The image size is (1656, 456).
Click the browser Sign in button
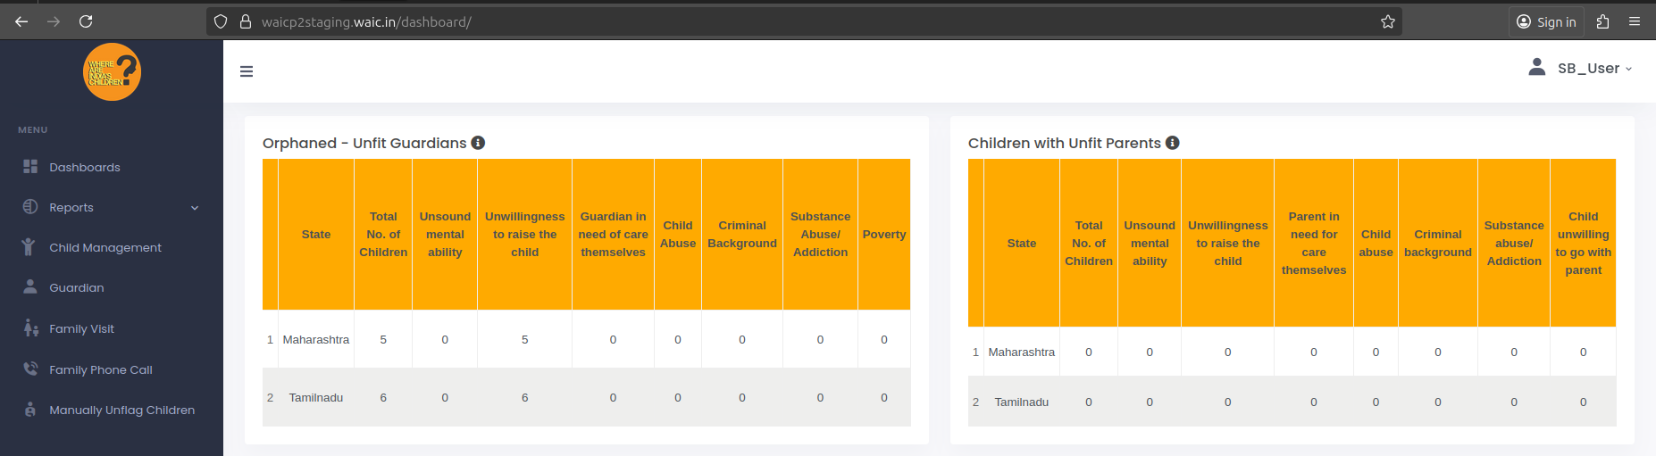coord(1546,21)
